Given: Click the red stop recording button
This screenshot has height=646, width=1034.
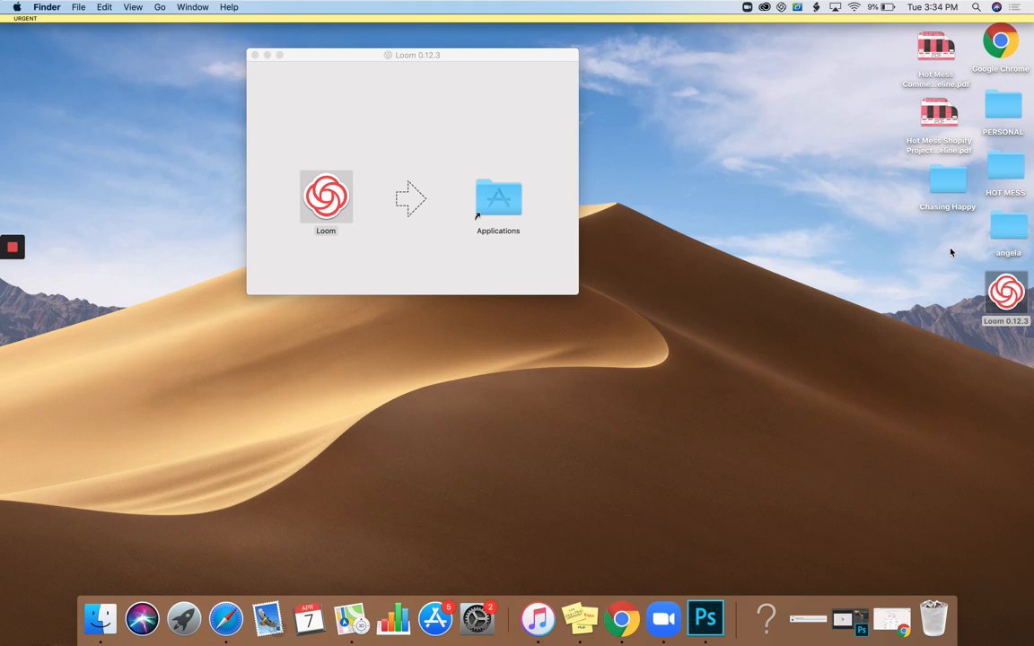Looking at the screenshot, I should click(x=12, y=248).
